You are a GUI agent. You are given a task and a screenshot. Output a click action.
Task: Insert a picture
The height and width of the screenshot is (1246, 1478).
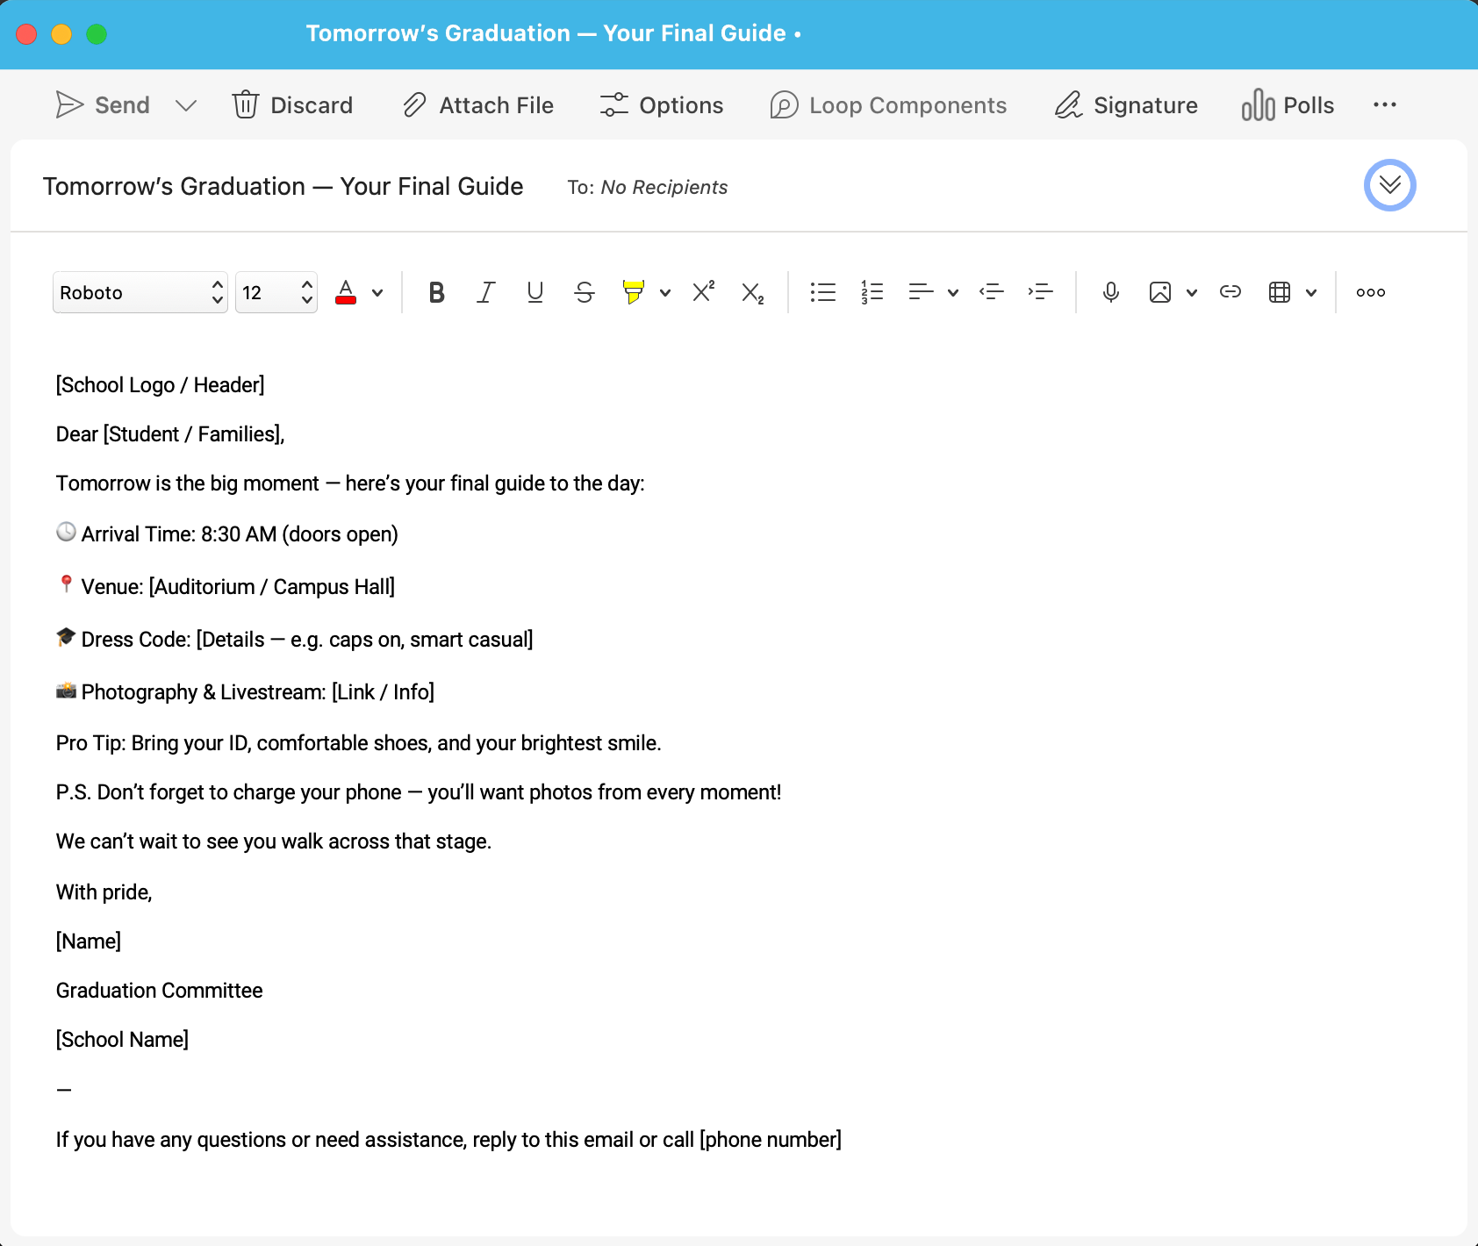[x=1160, y=292]
